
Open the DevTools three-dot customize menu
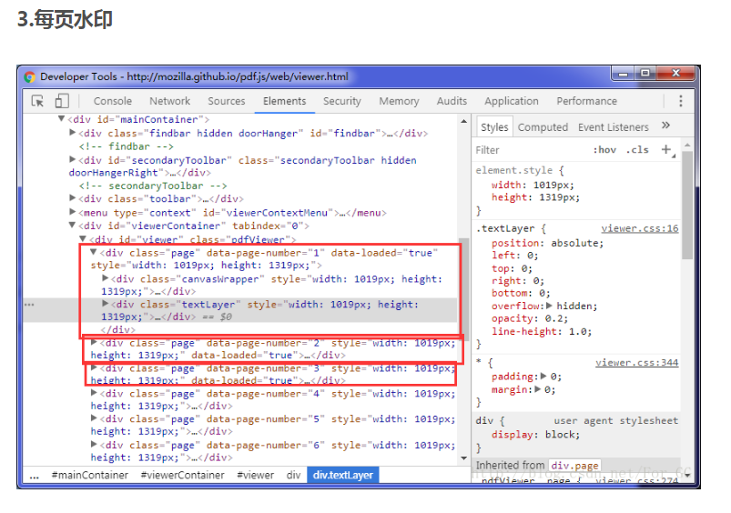coord(681,101)
